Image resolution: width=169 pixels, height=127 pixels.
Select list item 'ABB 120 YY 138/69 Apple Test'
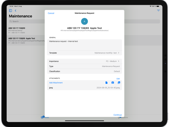click(26, 40)
